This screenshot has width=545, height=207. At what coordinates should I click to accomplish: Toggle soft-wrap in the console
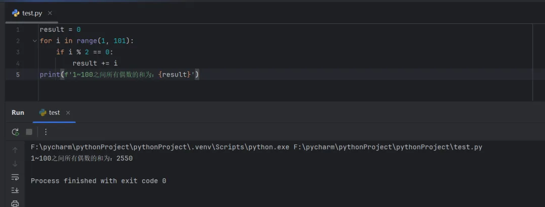tap(15, 177)
